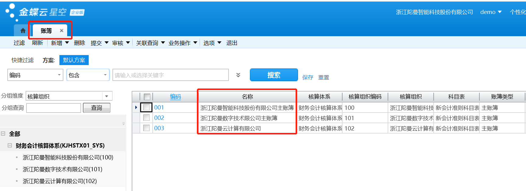Open the 001 ledger code link
This screenshot has width=526, height=191.
[159, 107]
